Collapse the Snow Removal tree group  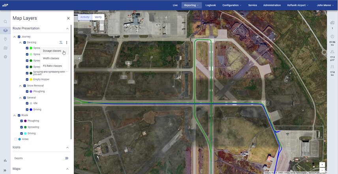pos(20,85)
